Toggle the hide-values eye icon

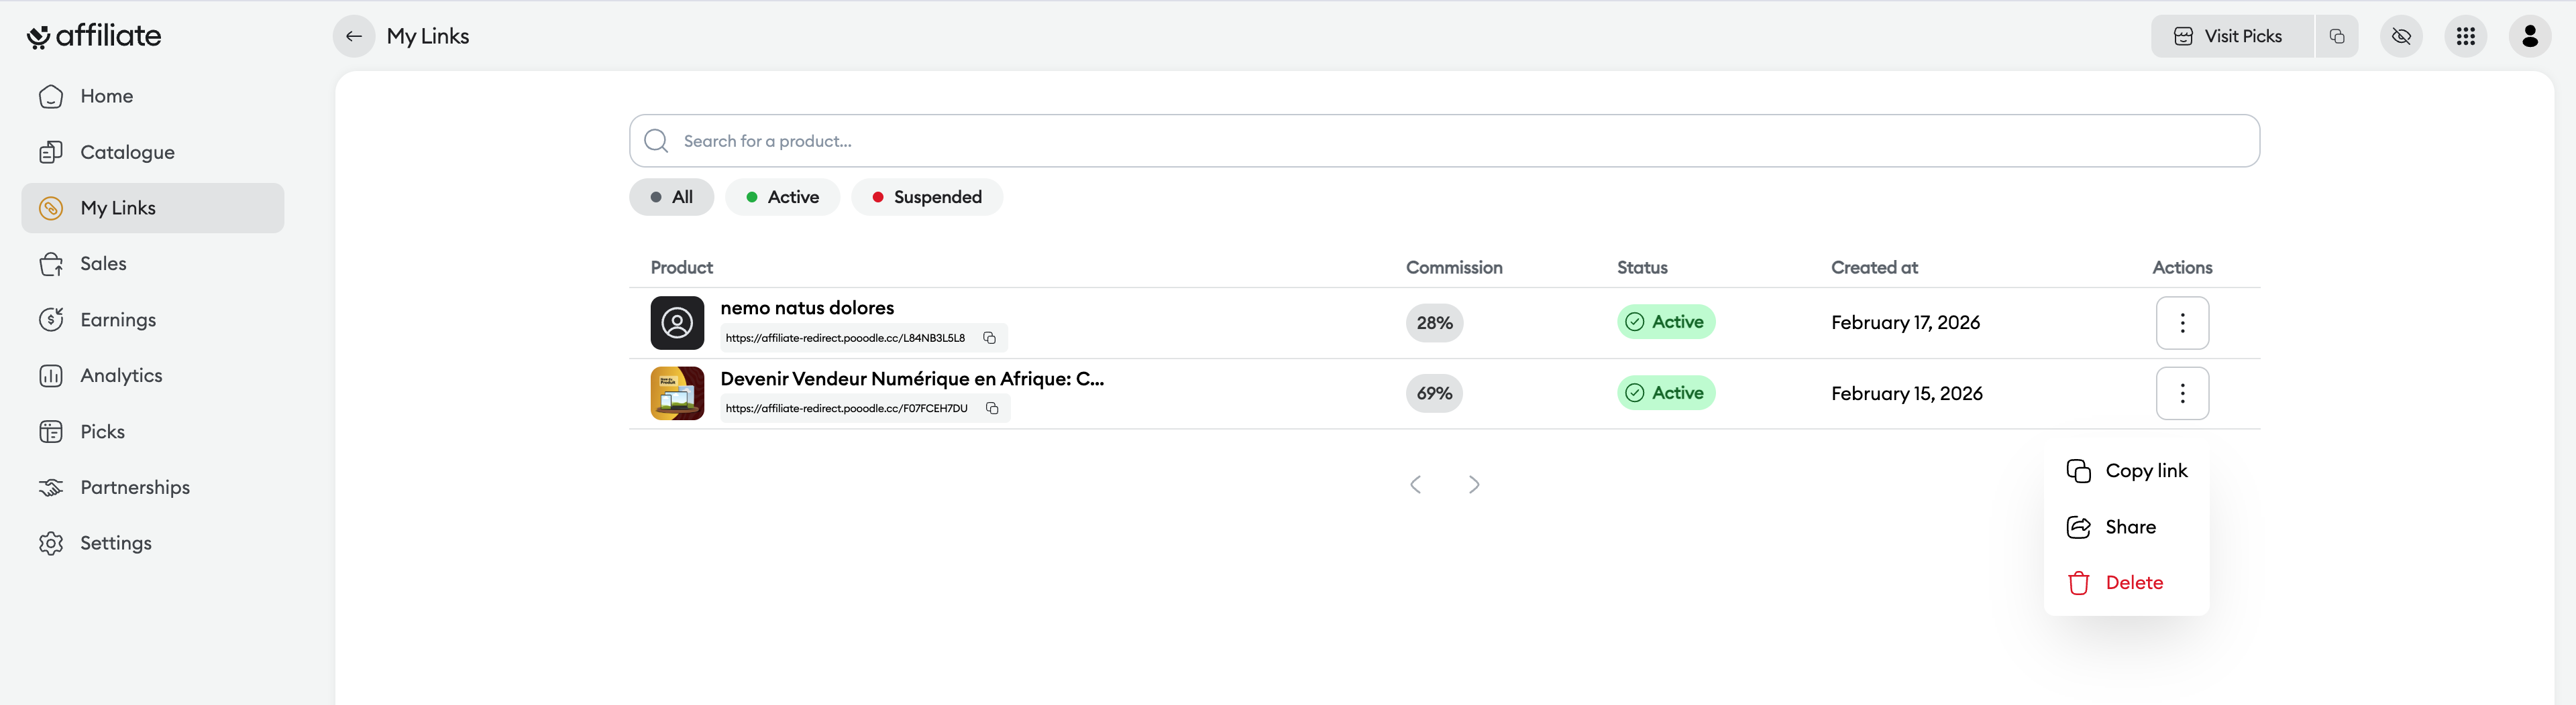pos(2401,37)
